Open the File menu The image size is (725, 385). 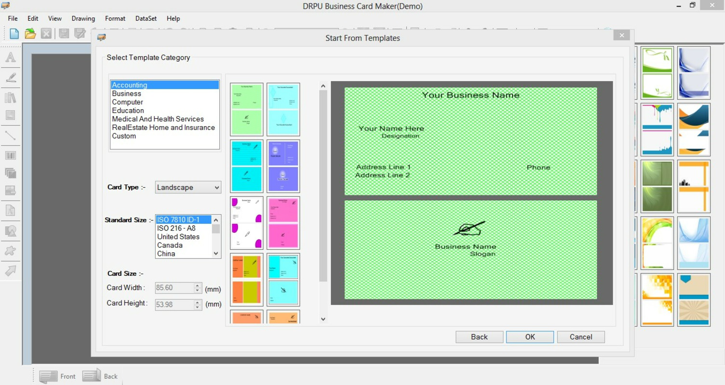13,18
